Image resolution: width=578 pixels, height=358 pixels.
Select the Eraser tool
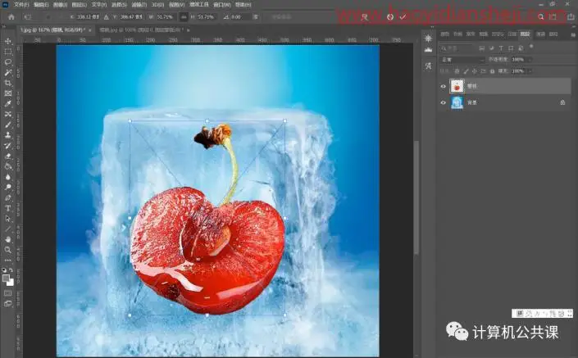7,156
